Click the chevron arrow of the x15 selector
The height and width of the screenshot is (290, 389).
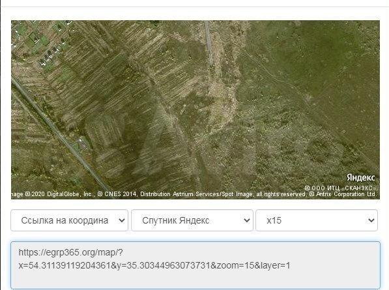(x=371, y=220)
